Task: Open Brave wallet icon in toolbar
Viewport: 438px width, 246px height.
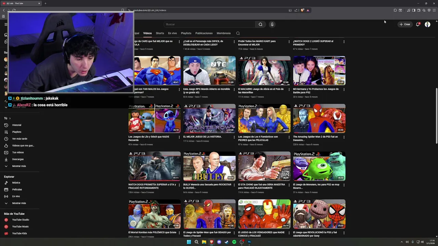Action: click(x=419, y=10)
